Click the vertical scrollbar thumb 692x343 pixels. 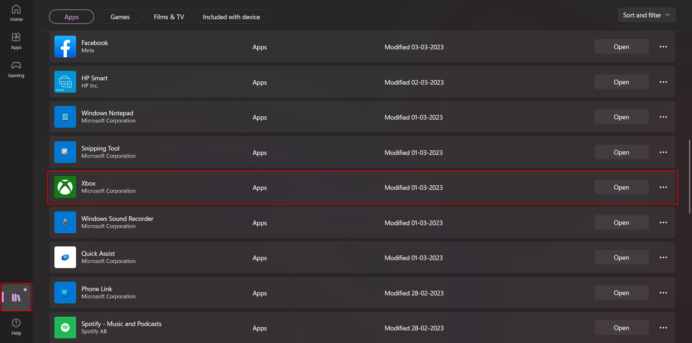pos(689,177)
